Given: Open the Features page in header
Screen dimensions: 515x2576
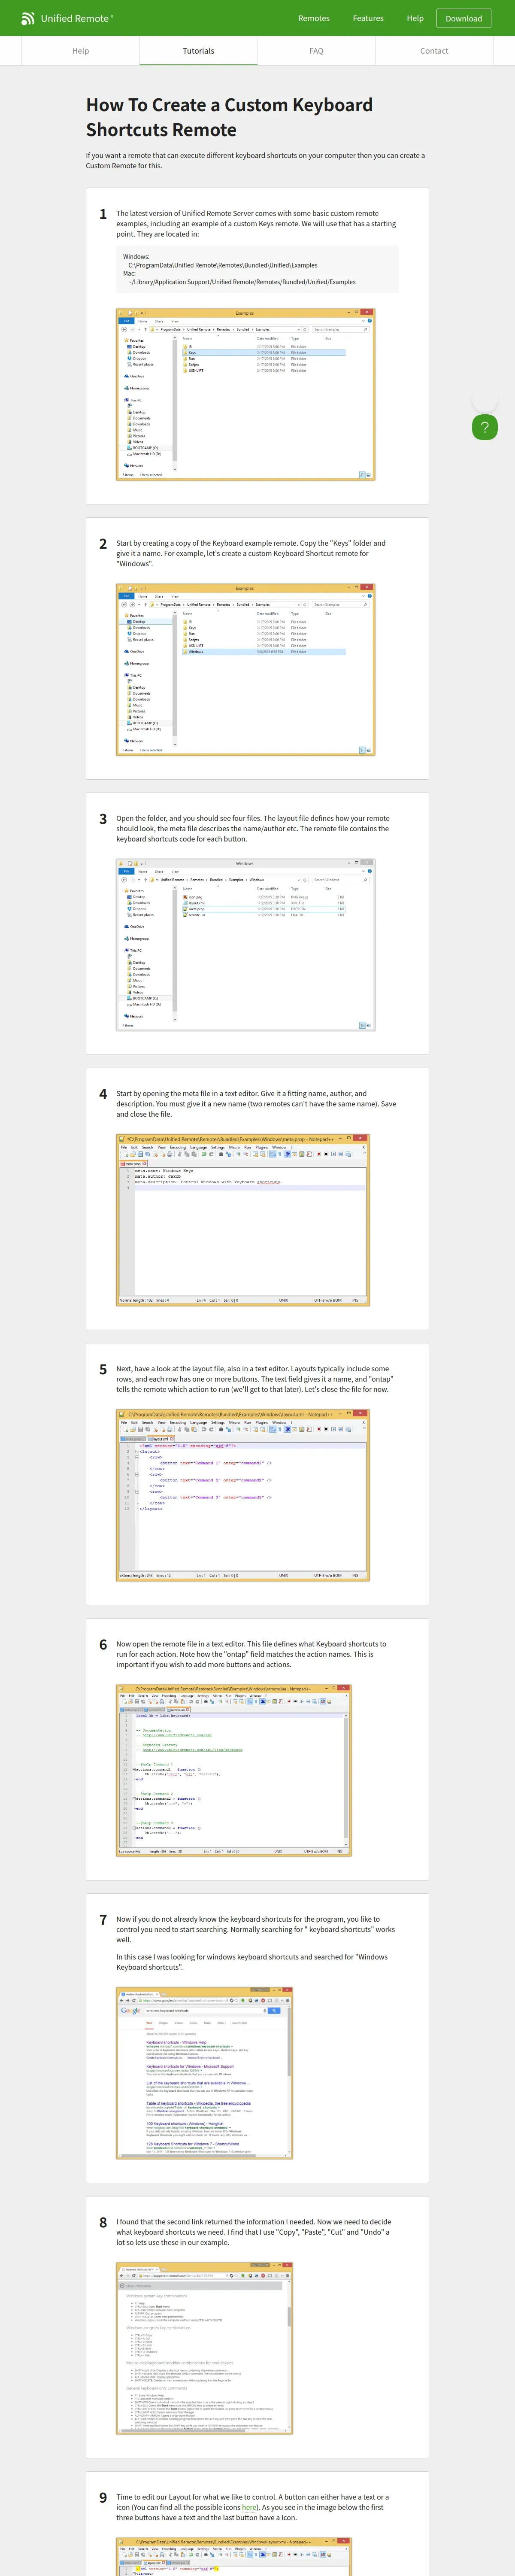Looking at the screenshot, I should point(368,18).
